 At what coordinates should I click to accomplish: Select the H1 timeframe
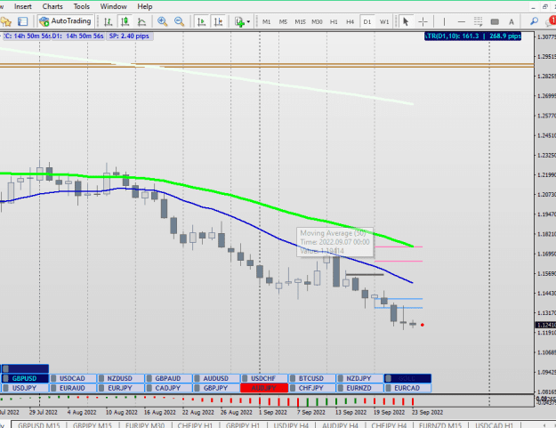[x=334, y=21]
